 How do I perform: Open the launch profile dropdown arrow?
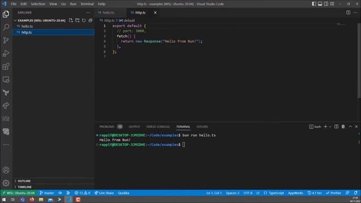[330, 127]
